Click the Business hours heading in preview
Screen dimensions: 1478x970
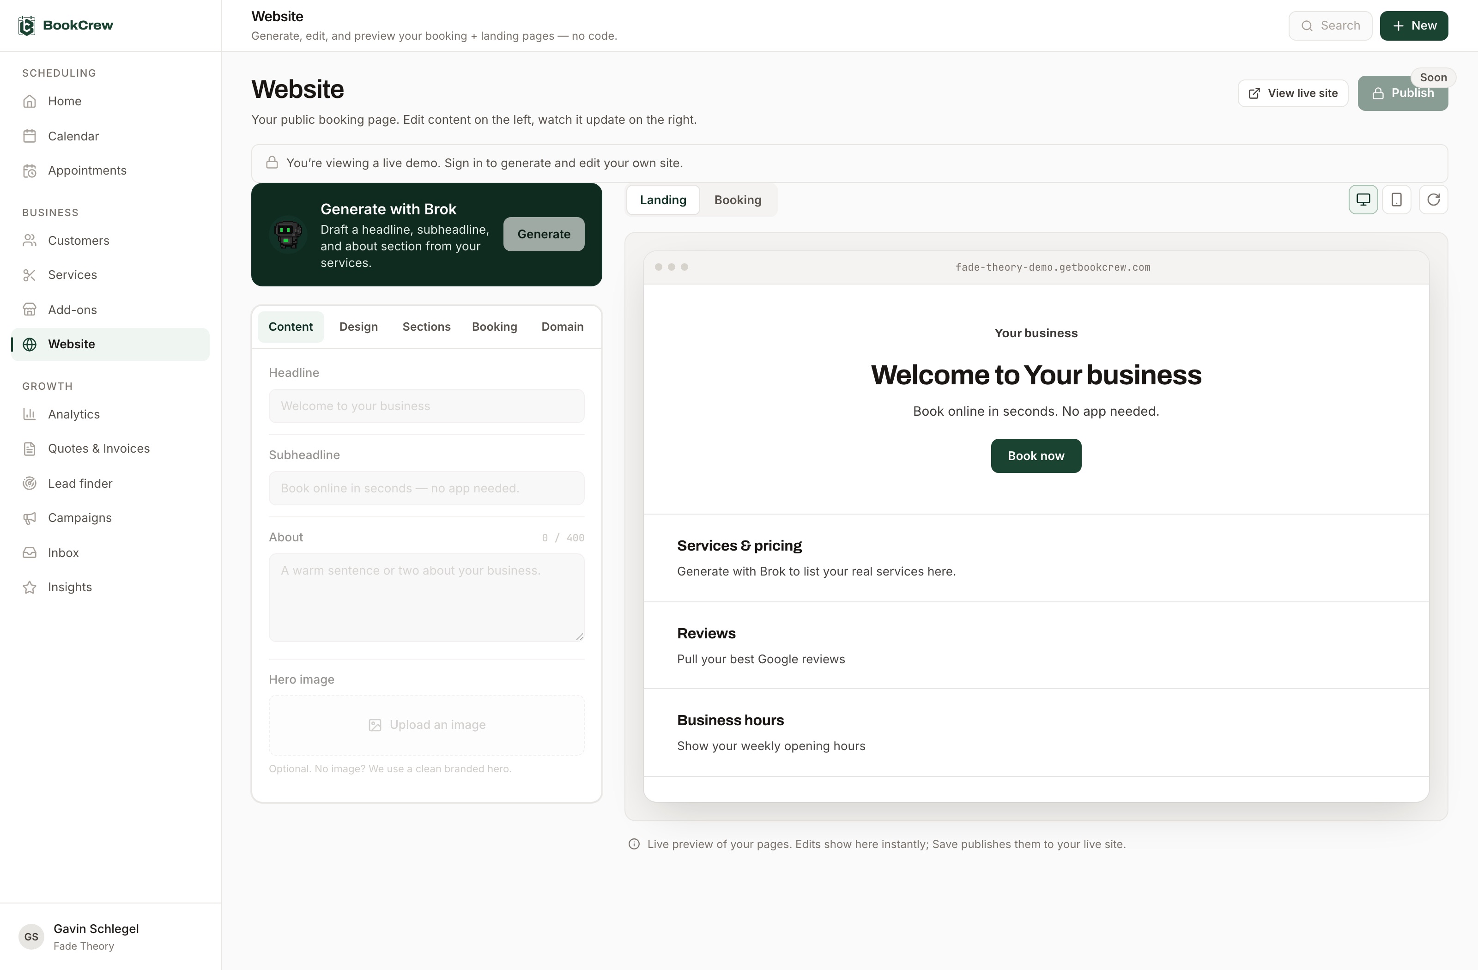(x=730, y=720)
